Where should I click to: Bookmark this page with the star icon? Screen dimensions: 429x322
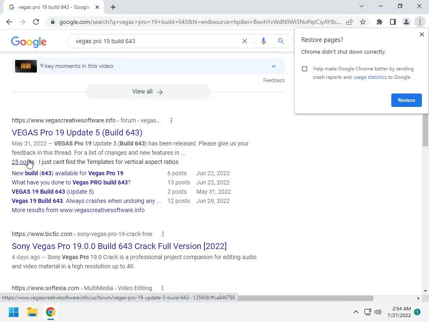click(x=363, y=22)
